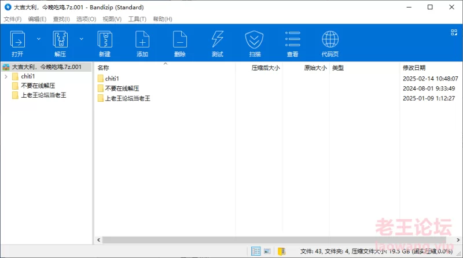Sort by the 修改日期 column header
The image size is (463, 258).
click(414, 68)
